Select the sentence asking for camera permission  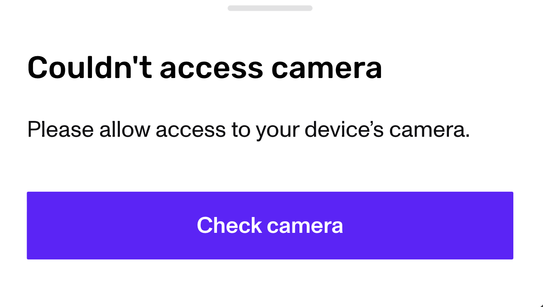[x=249, y=129]
